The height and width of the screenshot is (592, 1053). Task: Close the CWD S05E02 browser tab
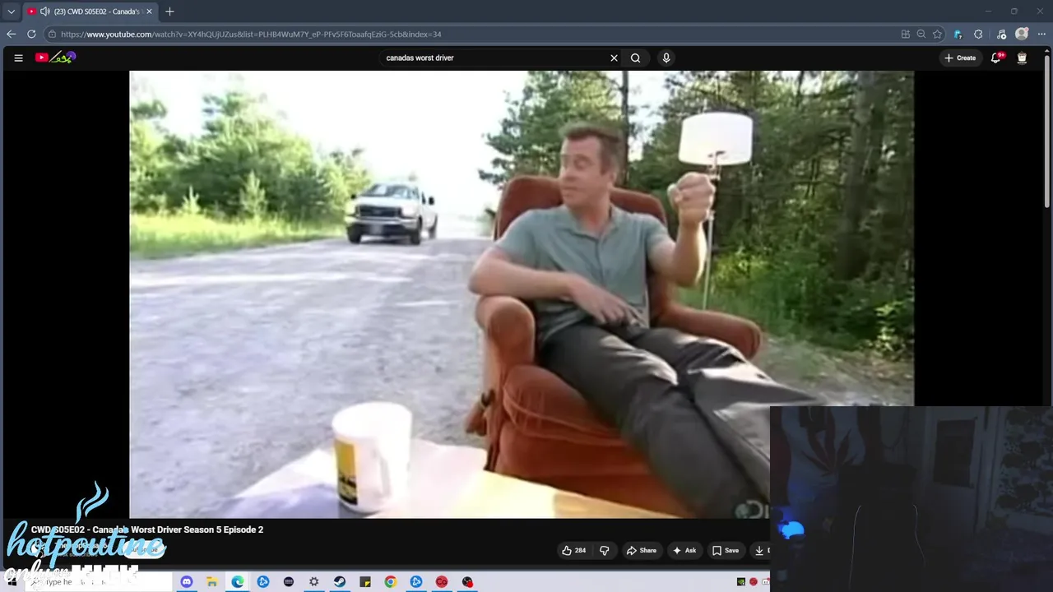(x=149, y=12)
